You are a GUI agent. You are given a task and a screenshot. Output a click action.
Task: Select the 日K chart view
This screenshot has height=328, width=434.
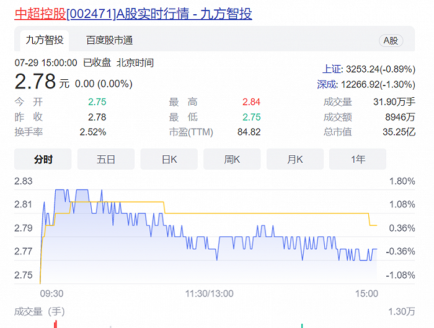[169, 159]
